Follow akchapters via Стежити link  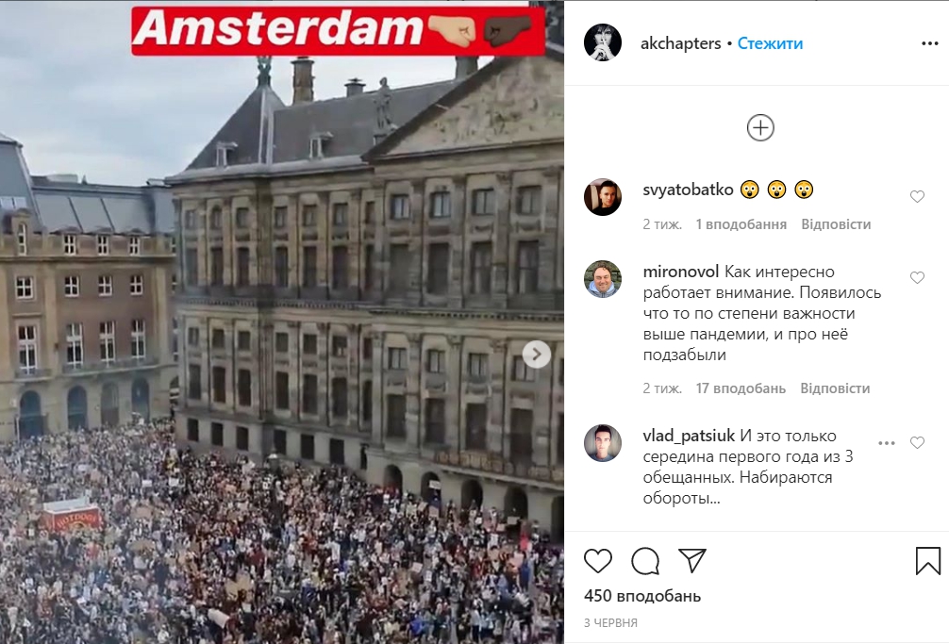point(770,43)
